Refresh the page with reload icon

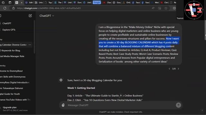[5, 8]
